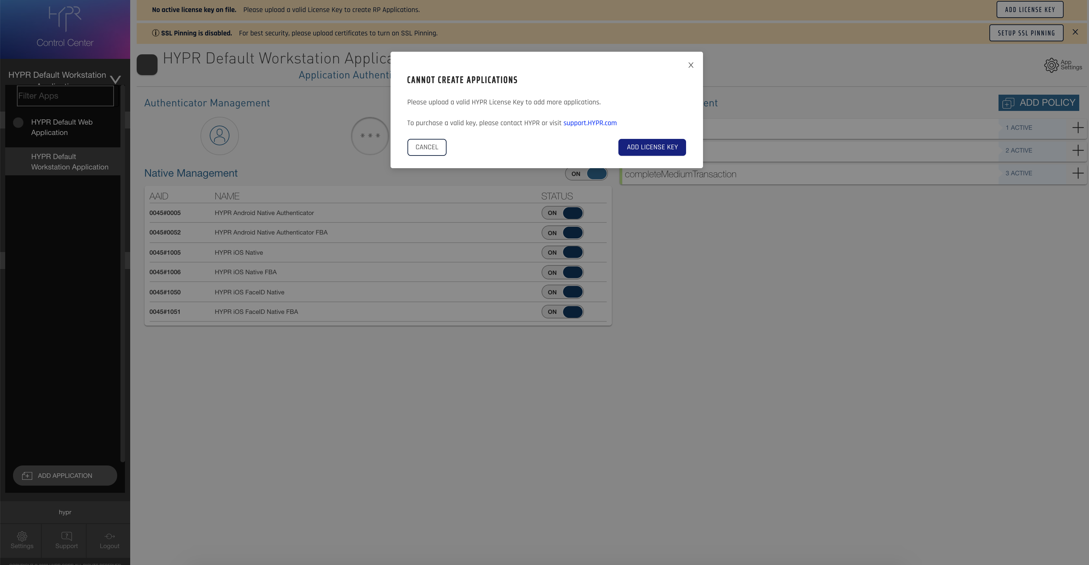Screen dimensions: 1089x565
Task: Open Settings from the bottom sidebar
Action: pos(21,540)
